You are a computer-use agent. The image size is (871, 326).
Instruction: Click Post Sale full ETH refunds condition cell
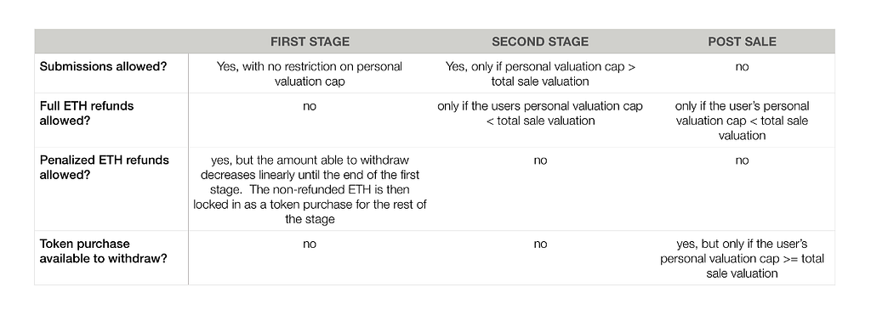coord(742,121)
